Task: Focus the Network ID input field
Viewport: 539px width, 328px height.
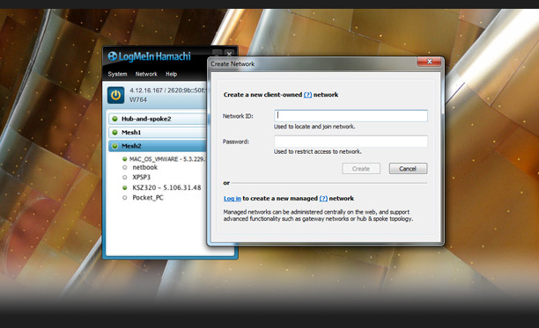Action: [x=351, y=115]
